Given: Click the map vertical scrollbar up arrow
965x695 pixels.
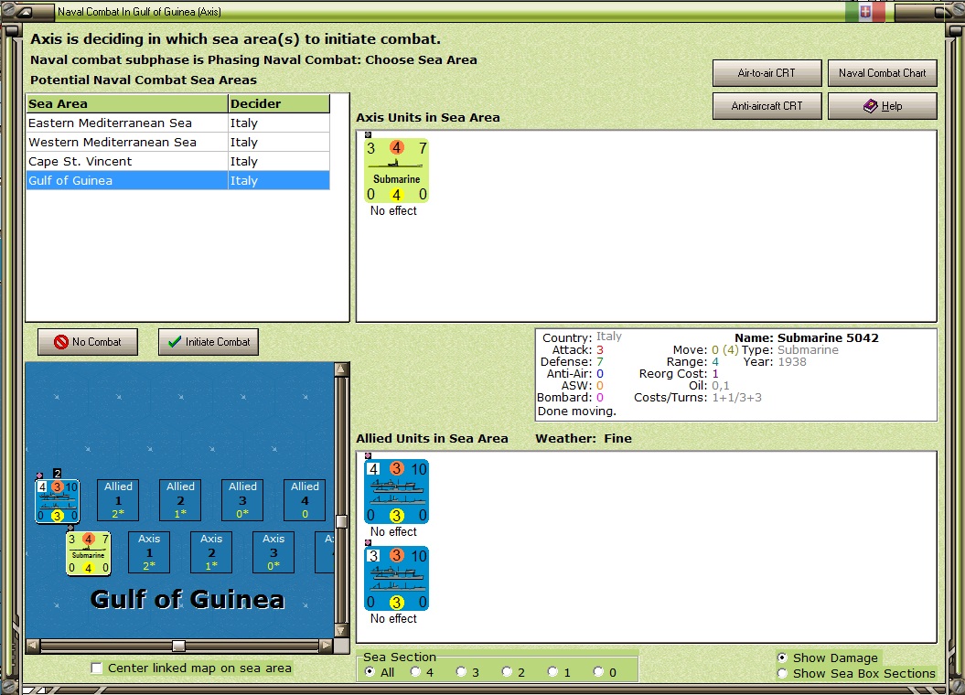Looking at the screenshot, I should click(x=341, y=369).
